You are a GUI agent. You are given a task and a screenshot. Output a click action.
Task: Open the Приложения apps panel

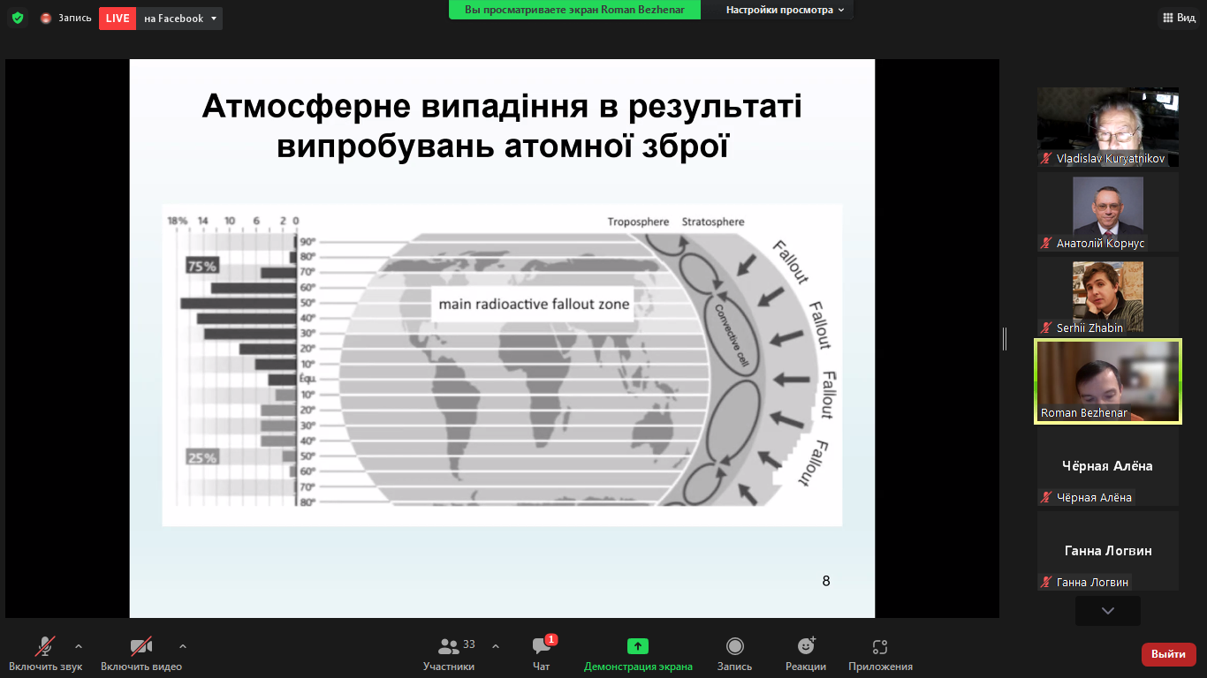coord(880,654)
